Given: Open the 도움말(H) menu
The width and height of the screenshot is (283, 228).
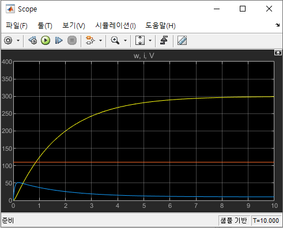Looking at the screenshot, I should click(160, 25).
